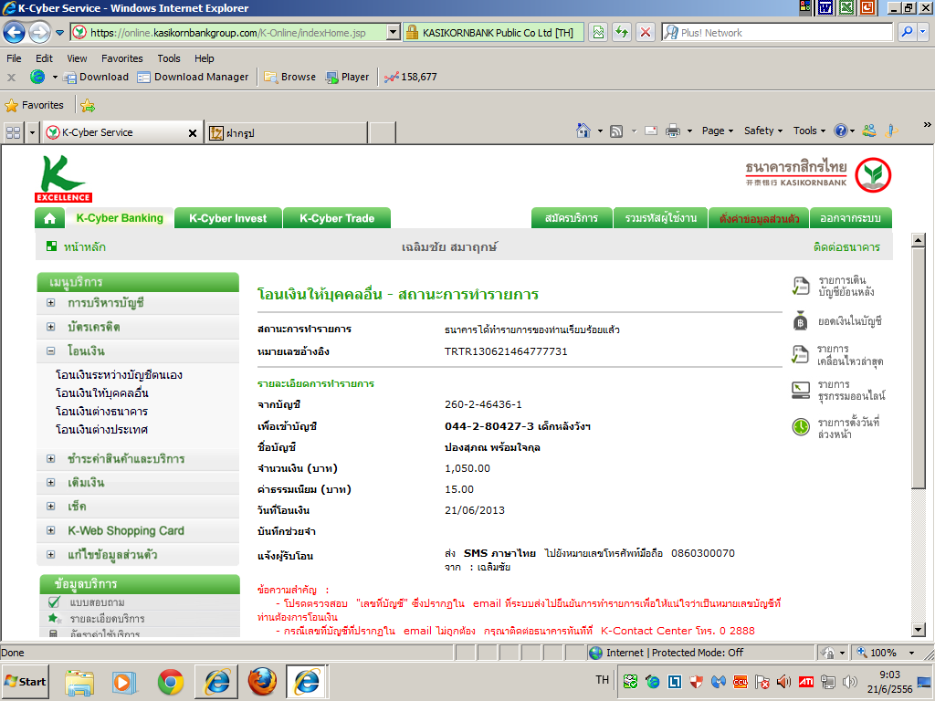Screen dimensions: 935x701
Task: Open Google Chrome from the taskbar
Action: (x=171, y=681)
